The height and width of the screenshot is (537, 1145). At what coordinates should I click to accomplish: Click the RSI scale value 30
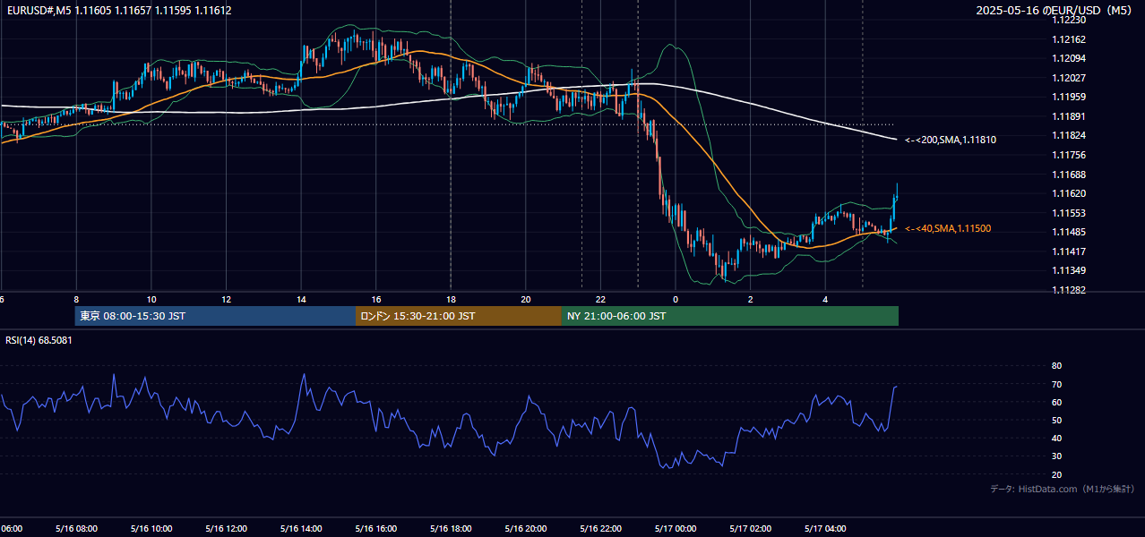coord(1057,456)
